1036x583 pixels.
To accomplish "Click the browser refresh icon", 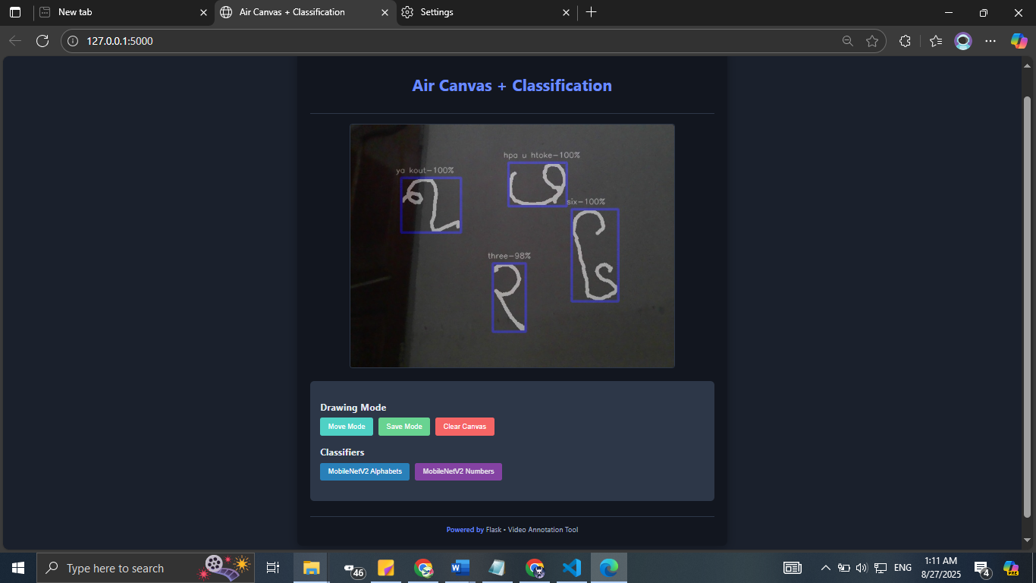I will 42,41.
